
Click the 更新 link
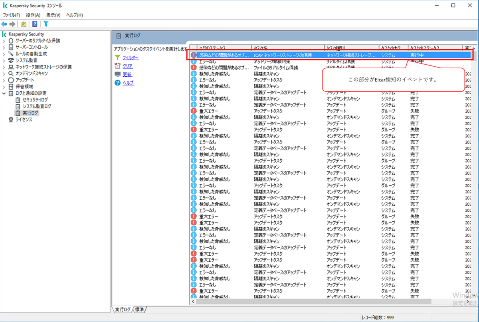pos(127,75)
